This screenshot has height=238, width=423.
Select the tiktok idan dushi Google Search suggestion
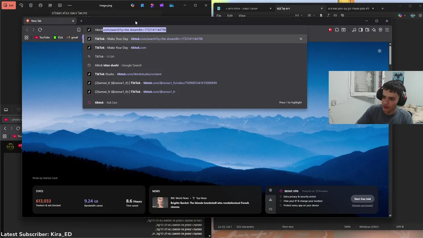tap(195, 65)
